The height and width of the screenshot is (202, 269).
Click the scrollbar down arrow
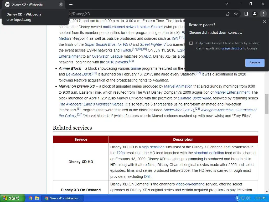point(267,192)
